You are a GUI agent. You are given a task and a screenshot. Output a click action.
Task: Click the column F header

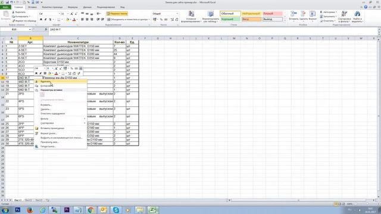tap(145, 38)
